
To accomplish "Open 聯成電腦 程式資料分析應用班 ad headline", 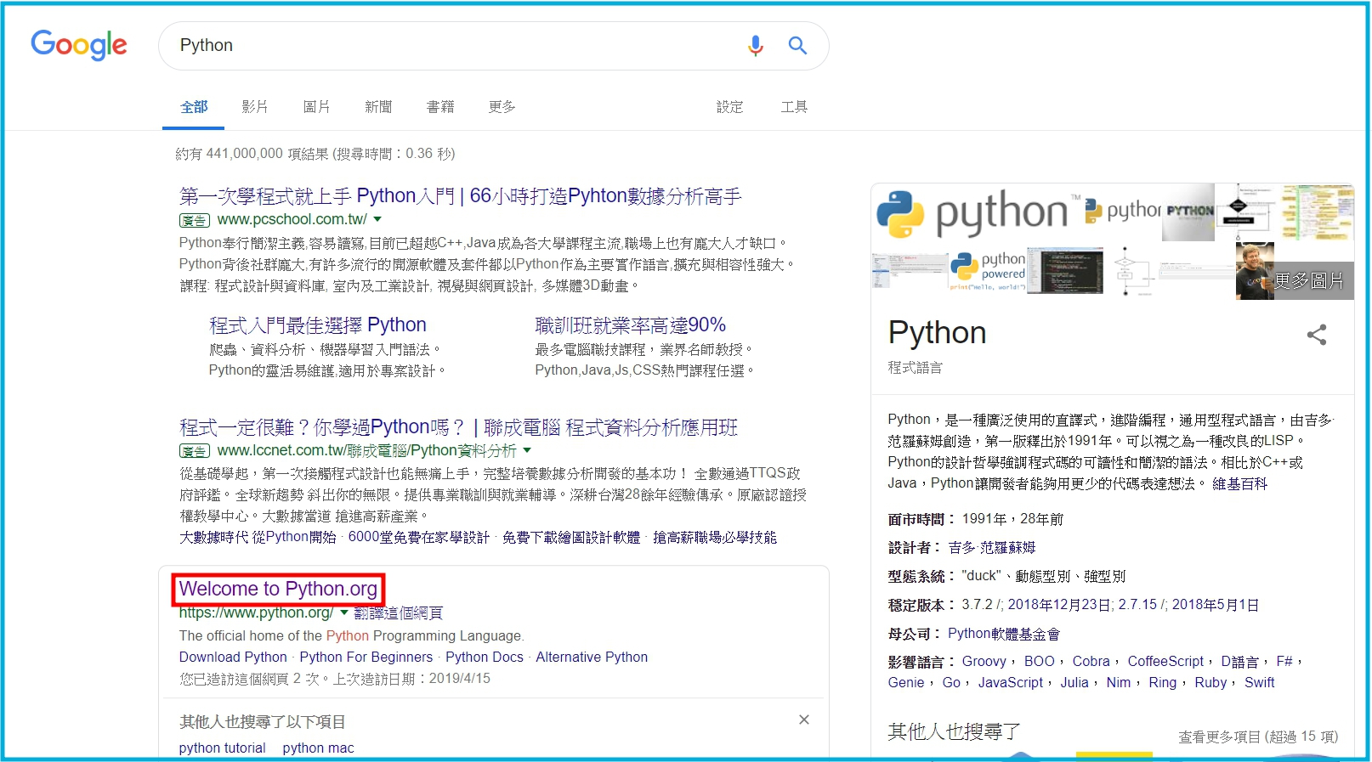I will [458, 427].
